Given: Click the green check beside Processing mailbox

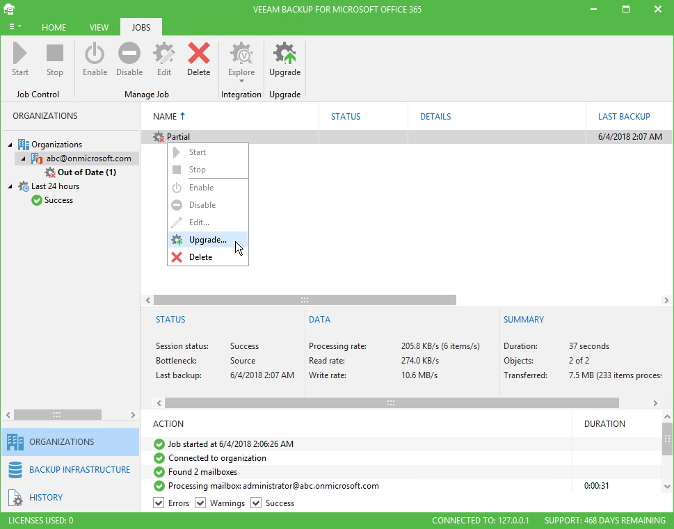Looking at the screenshot, I should pos(159,486).
